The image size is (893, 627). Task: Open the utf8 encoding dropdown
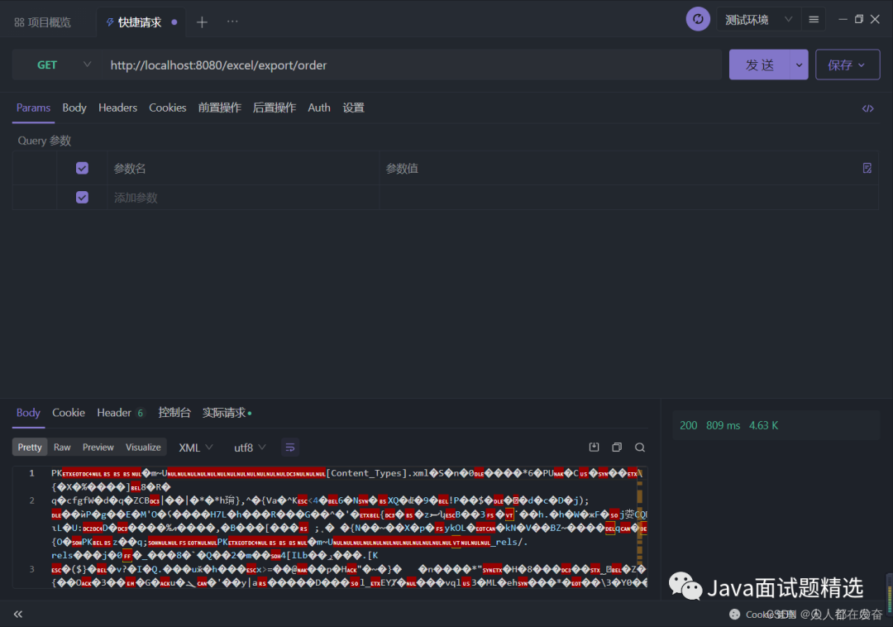click(250, 448)
